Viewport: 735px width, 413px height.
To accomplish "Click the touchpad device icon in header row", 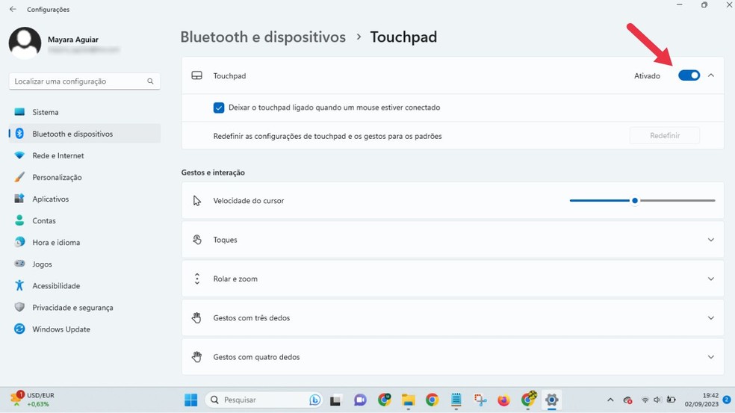I will [197, 75].
